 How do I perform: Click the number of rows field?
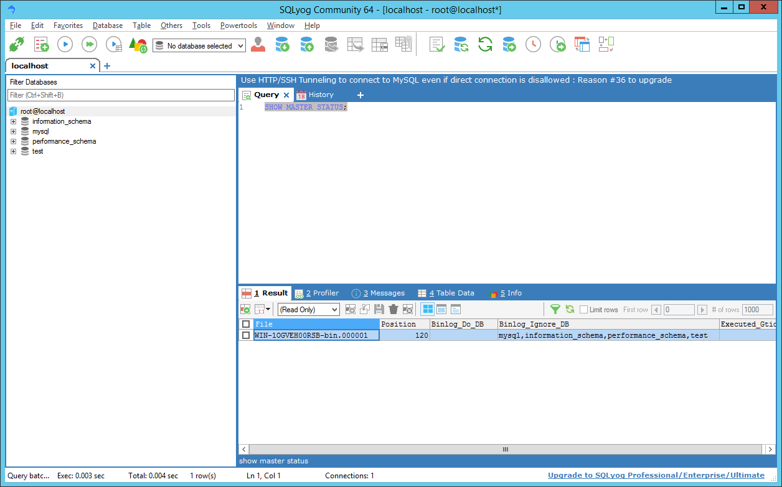click(x=757, y=310)
